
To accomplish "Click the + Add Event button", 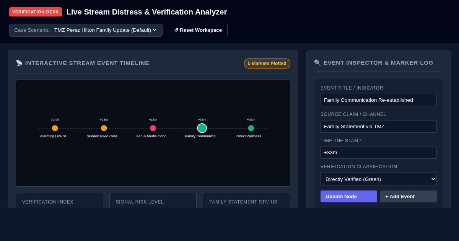I will click(x=409, y=196).
